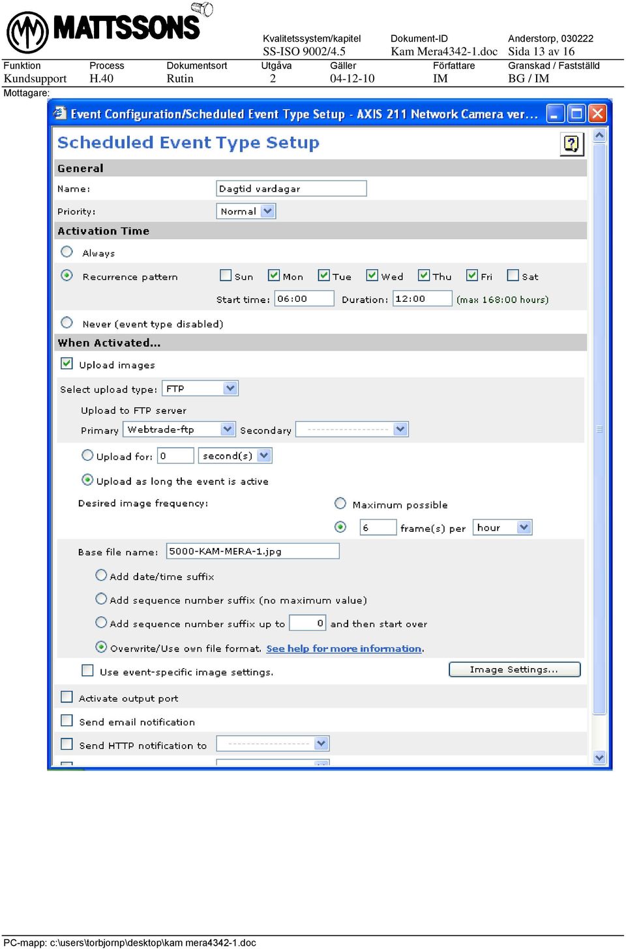Select the Recurrence pattern option
Viewport: 626px width, 949px height.
tap(67, 275)
